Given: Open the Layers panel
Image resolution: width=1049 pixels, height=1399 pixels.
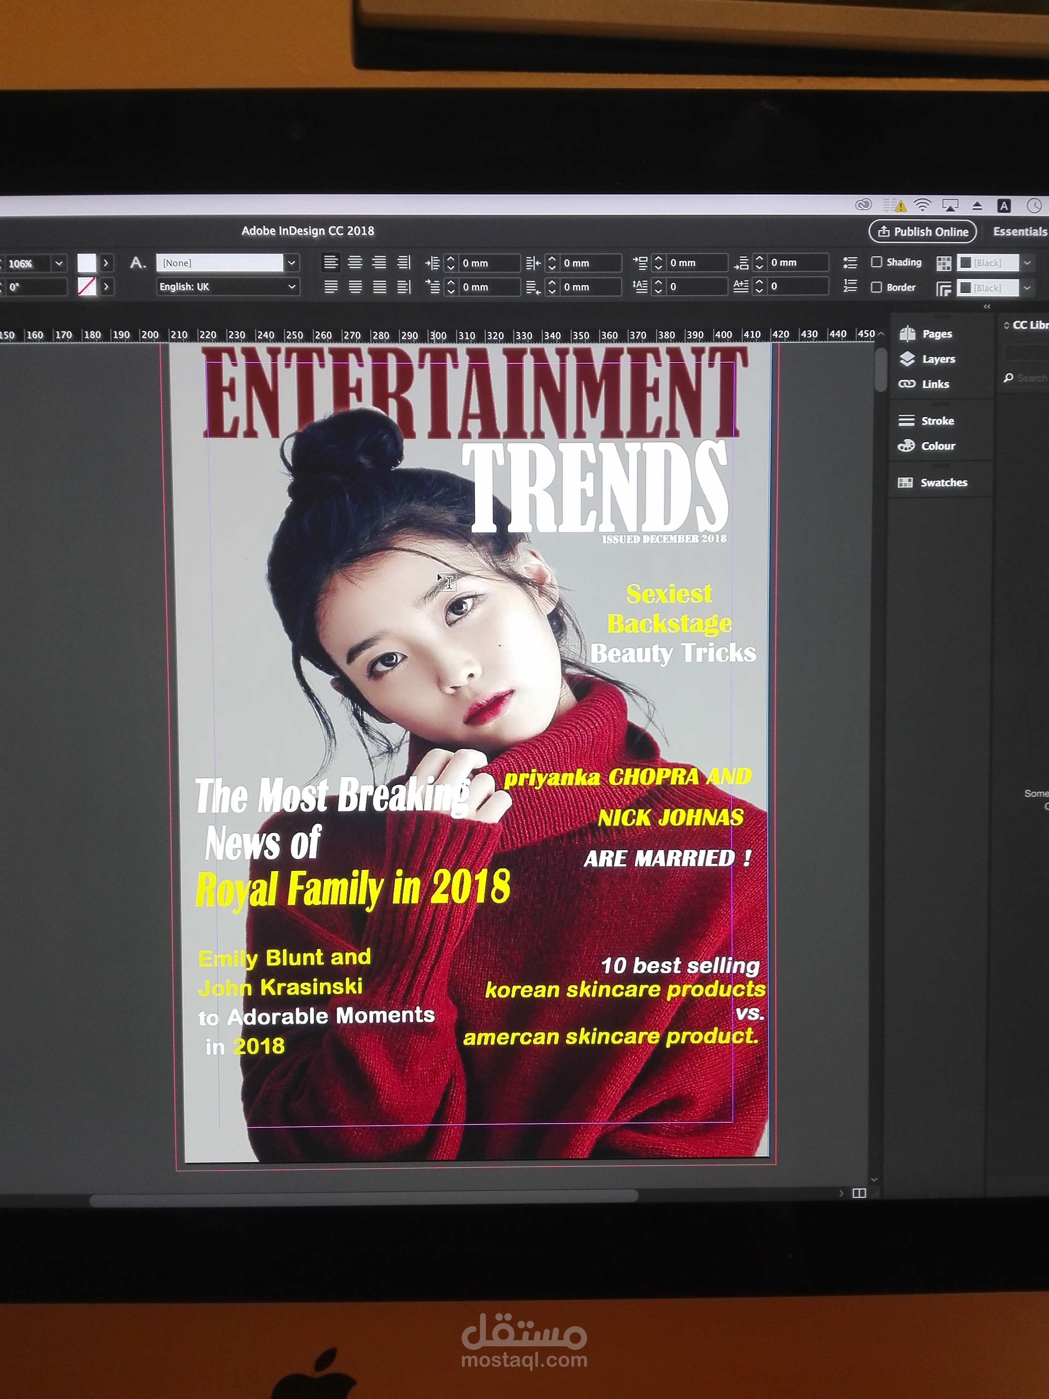Looking at the screenshot, I should (938, 358).
